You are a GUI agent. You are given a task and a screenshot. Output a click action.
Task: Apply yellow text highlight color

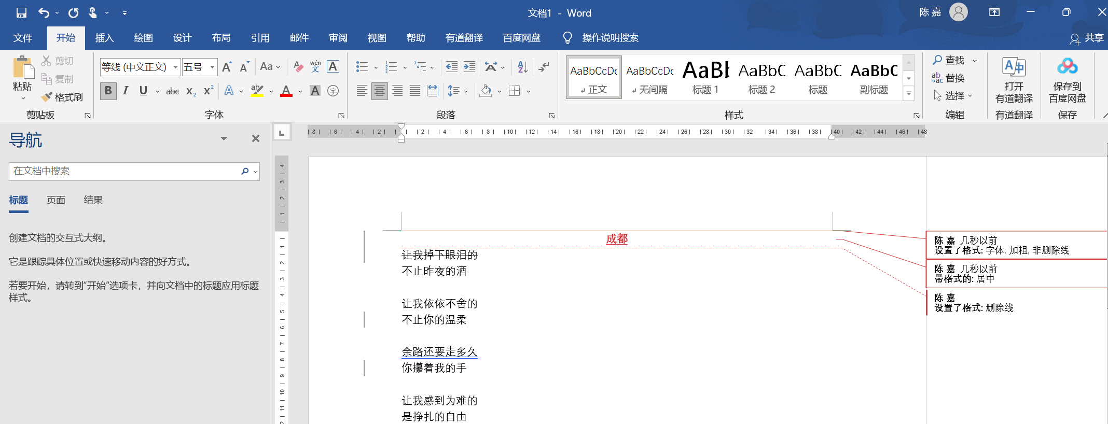coord(257,91)
